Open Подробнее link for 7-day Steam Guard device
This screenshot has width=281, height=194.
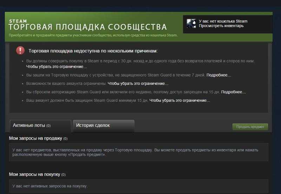pos(219,75)
